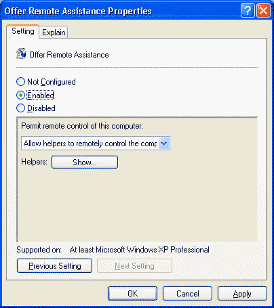Open the Allow helpers to remotely control combo box

[96, 143]
